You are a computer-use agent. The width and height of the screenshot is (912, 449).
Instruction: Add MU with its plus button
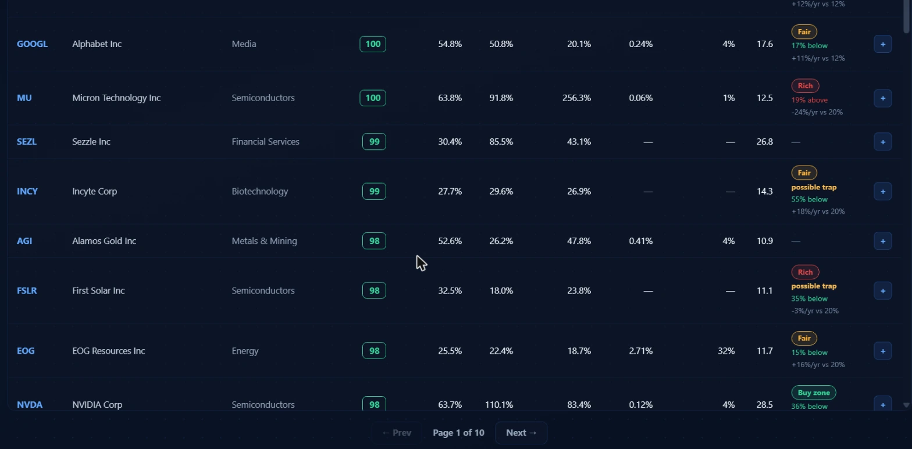click(882, 98)
